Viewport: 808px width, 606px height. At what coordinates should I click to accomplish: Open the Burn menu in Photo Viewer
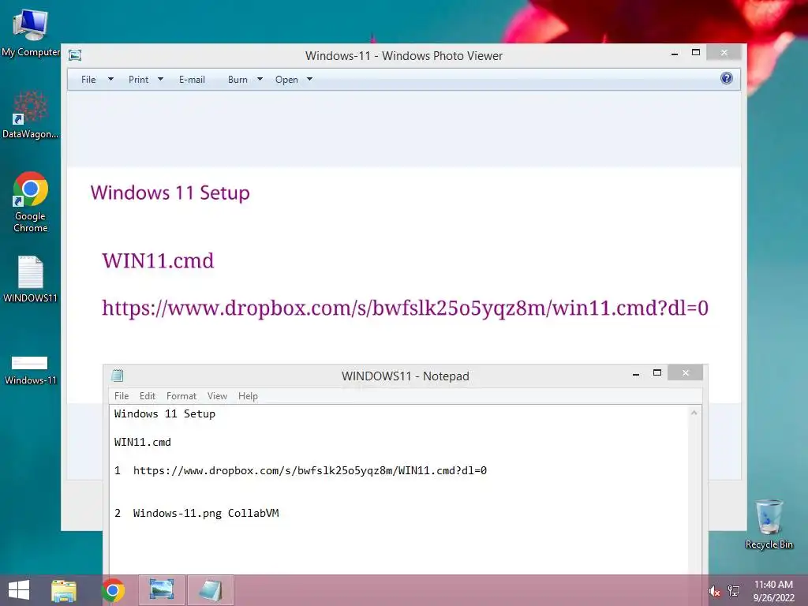pyautogui.click(x=238, y=80)
